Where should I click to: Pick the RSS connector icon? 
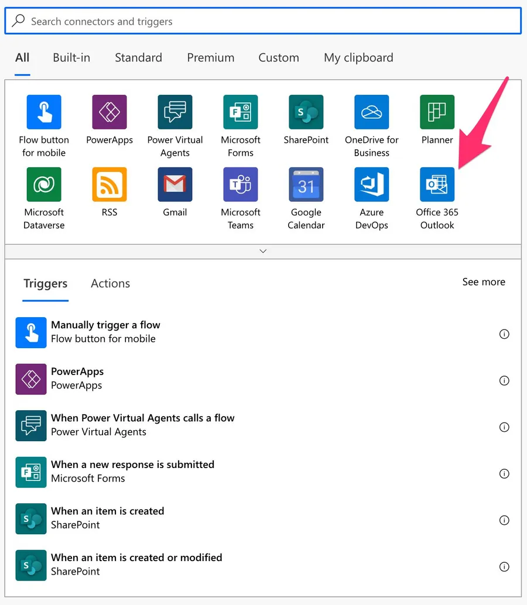click(x=109, y=185)
